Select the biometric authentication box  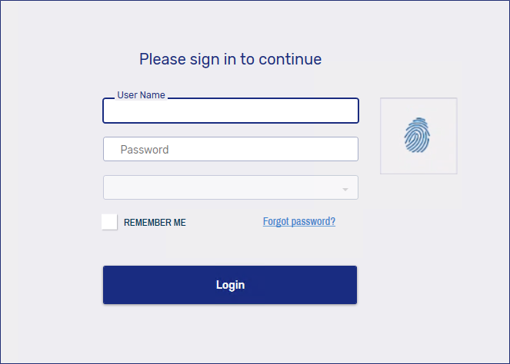tap(418, 136)
